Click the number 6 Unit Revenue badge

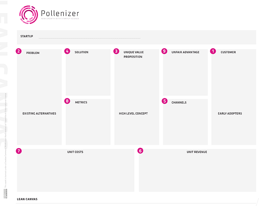[140, 150]
